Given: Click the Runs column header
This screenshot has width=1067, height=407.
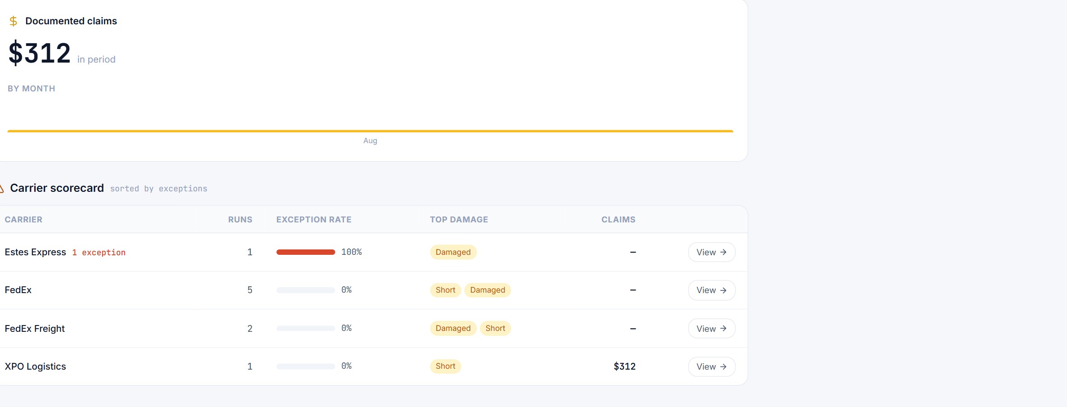Looking at the screenshot, I should point(240,220).
